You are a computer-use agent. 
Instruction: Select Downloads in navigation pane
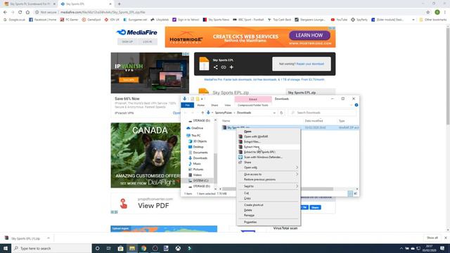click(200, 158)
